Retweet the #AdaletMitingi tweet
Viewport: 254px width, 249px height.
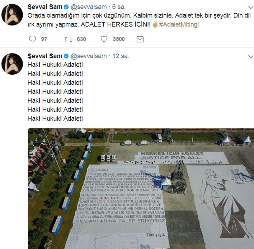tap(68, 39)
